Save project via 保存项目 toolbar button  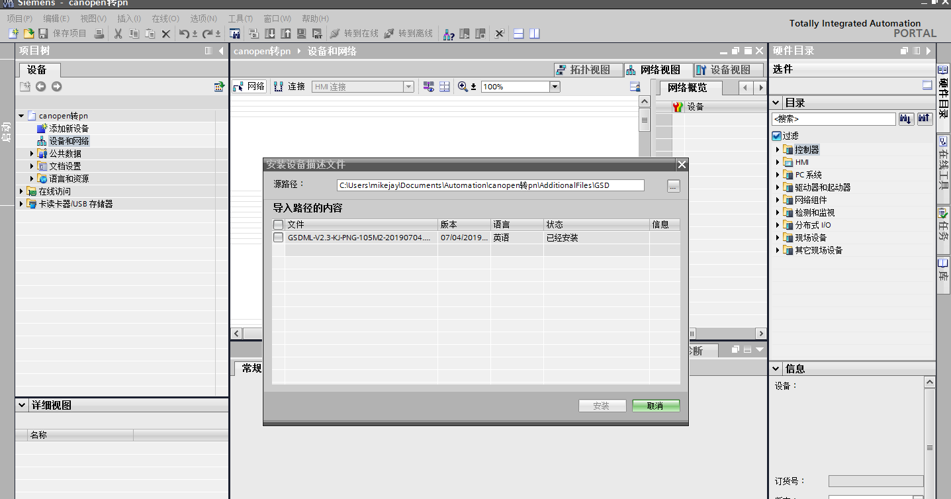tap(62, 33)
